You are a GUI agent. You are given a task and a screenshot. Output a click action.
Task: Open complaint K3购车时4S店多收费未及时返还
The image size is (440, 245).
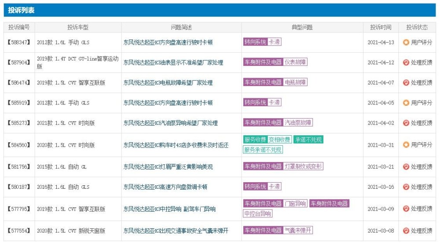(176, 145)
